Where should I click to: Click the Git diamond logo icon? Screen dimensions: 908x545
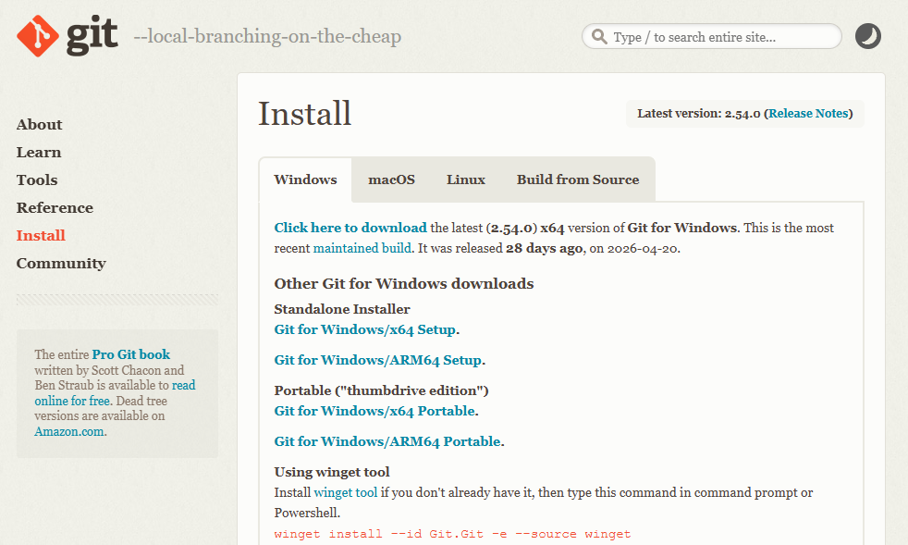point(38,36)
